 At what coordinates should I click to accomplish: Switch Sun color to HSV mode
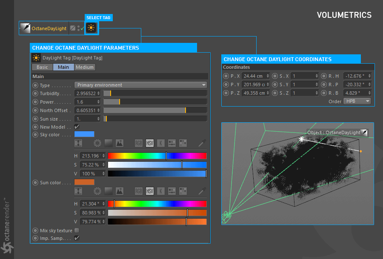150,191
